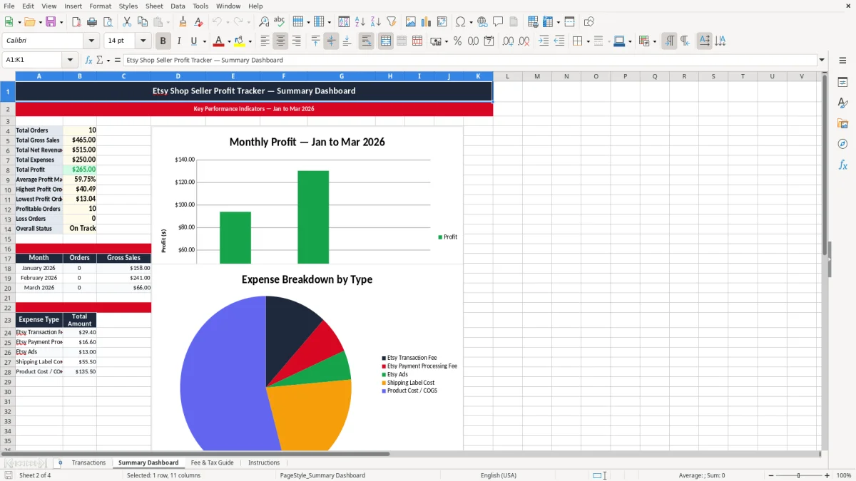Click the Save document icon
Image resolution: width=856 pixels, height=481 pixels.
click(x=51, y=22)
